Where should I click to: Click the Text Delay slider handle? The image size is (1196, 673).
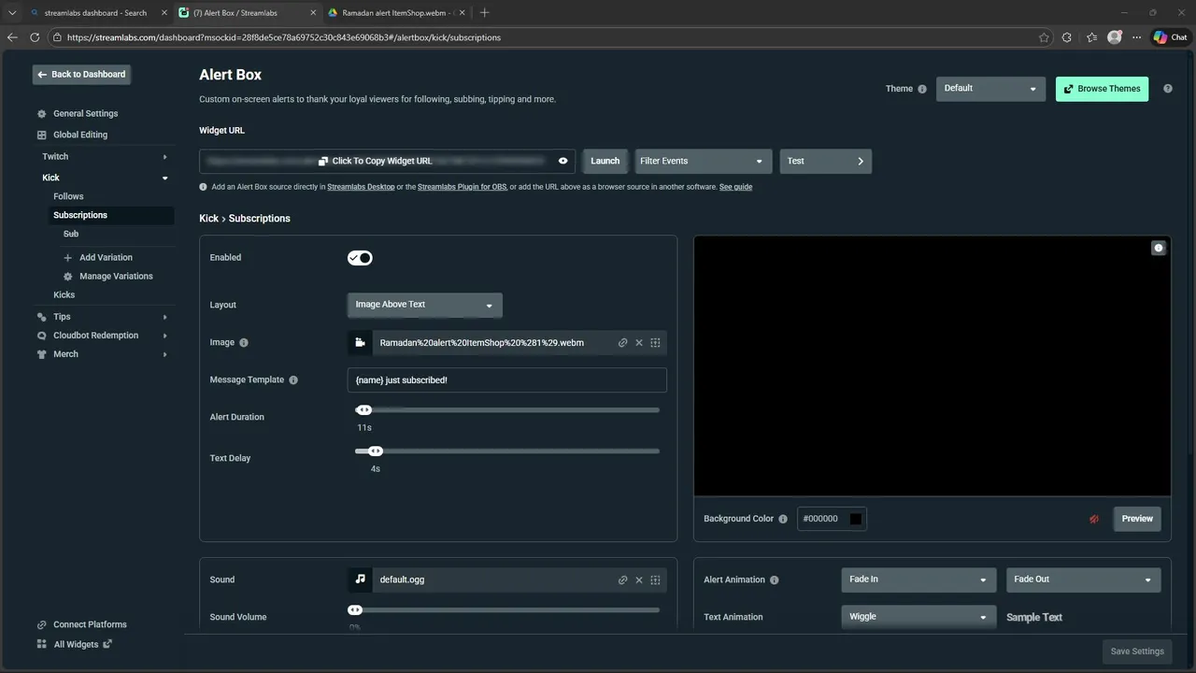point(376,451)
